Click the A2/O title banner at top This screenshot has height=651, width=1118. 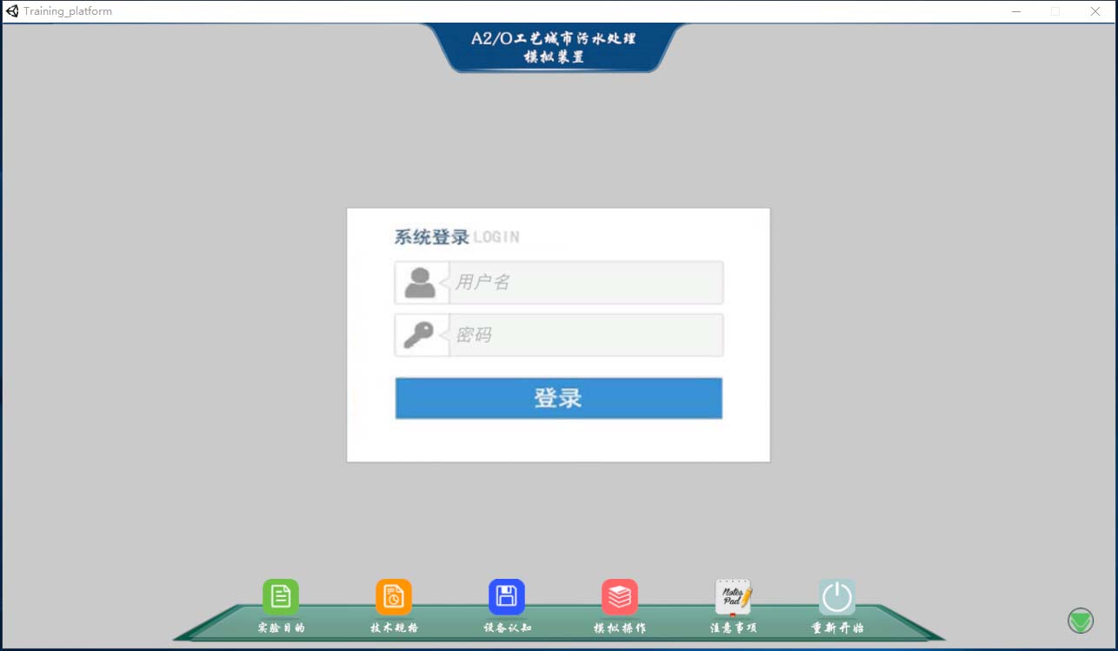[556, 47]
